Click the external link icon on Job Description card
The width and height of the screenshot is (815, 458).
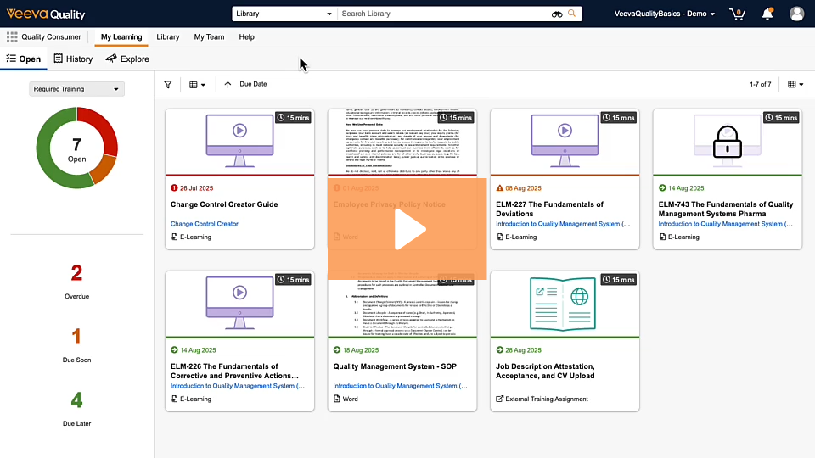click(x=499, y=399)
